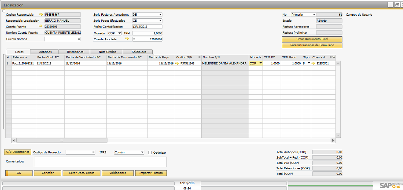Image resolution: width=403 pixels, height=190 pixels.
Task: Click the Codigo Responsable link arrow
Action: 41,14
